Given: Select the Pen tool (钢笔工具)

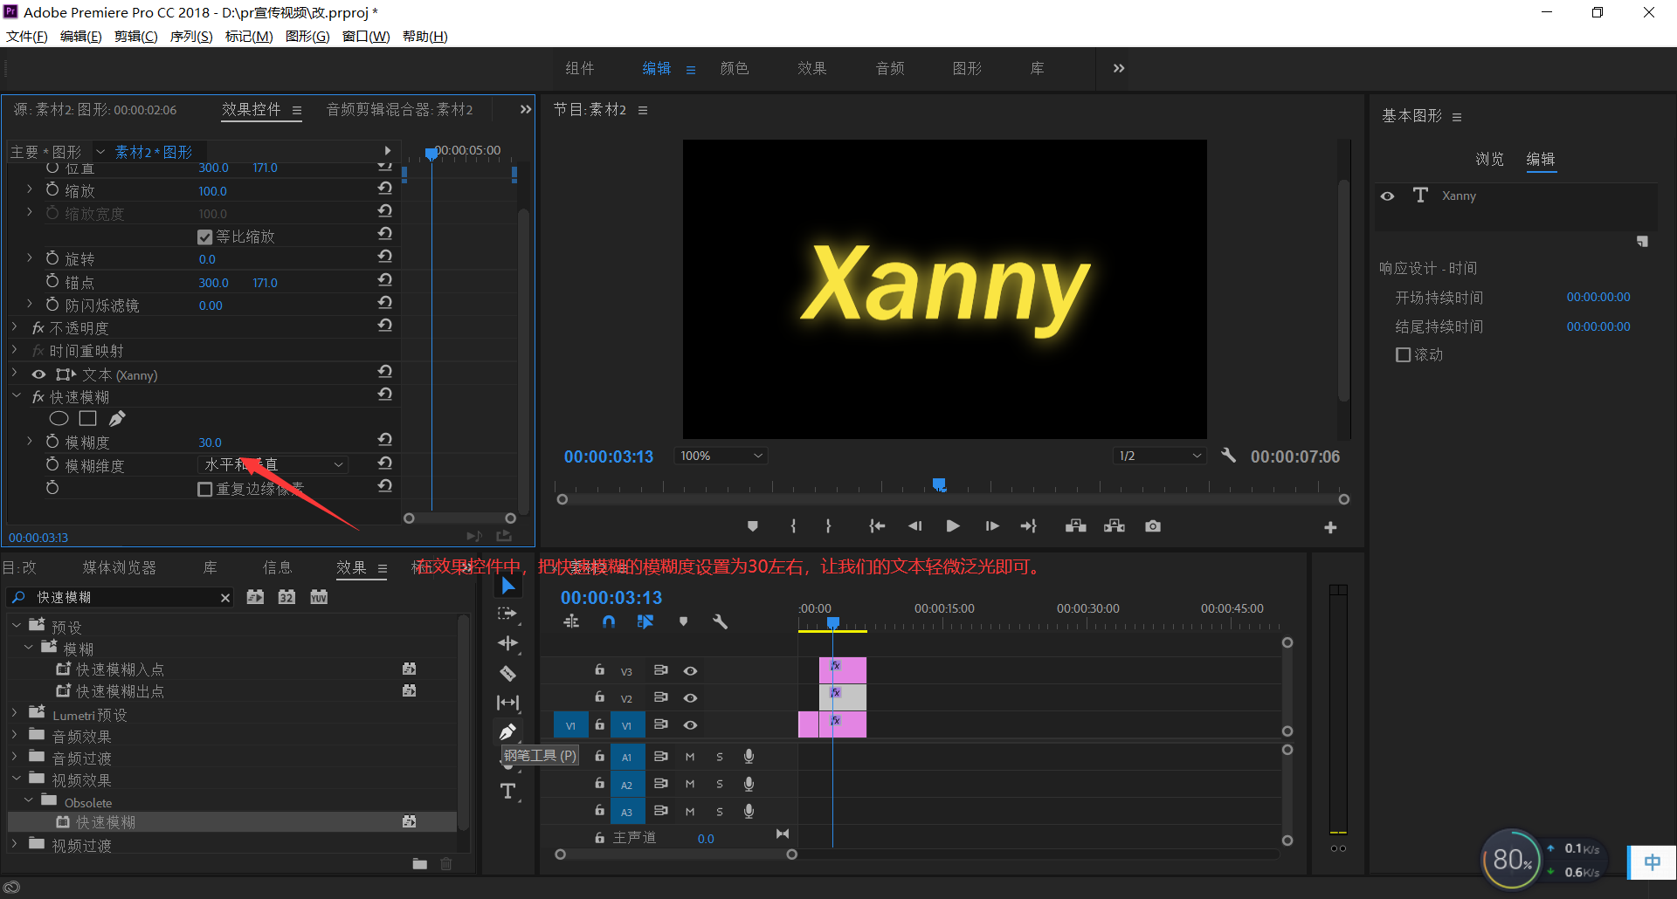Looking at the screenshot, I should (507, 731).
